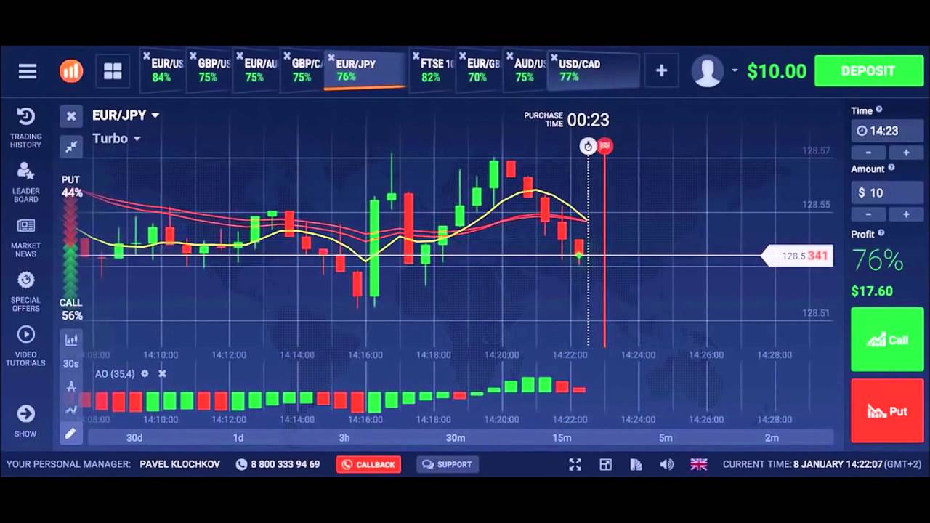Show Profit help tooltip icon
This screenshot has height=523, width=930.
click(881, 233)
